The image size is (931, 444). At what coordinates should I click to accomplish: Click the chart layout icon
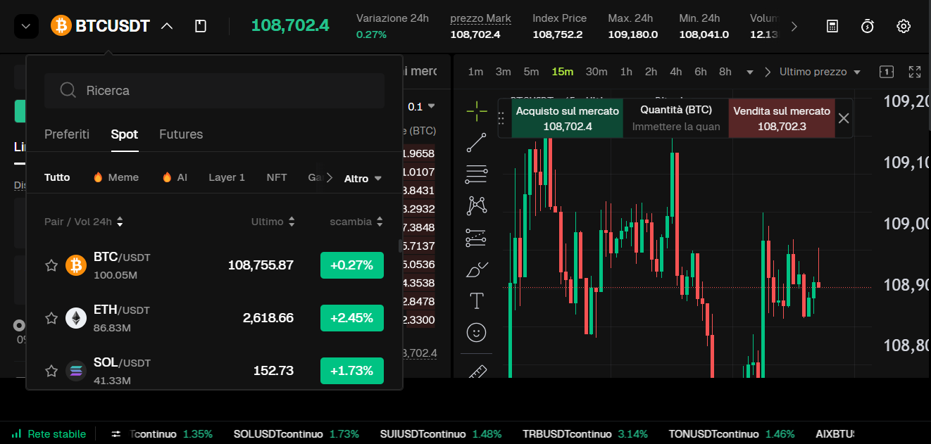887,72
